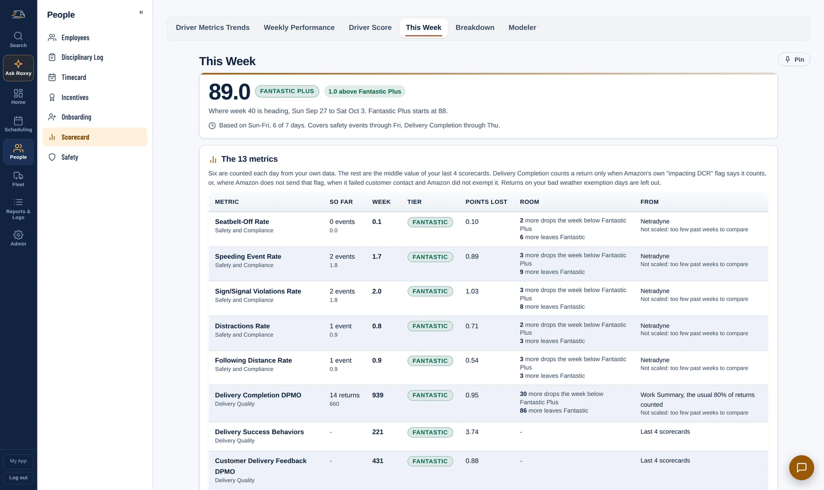Viewport: 824px width, 490px height.
Task: Click the Seatbelt-Off Rate metric name
Action: (x=242, y=222)
